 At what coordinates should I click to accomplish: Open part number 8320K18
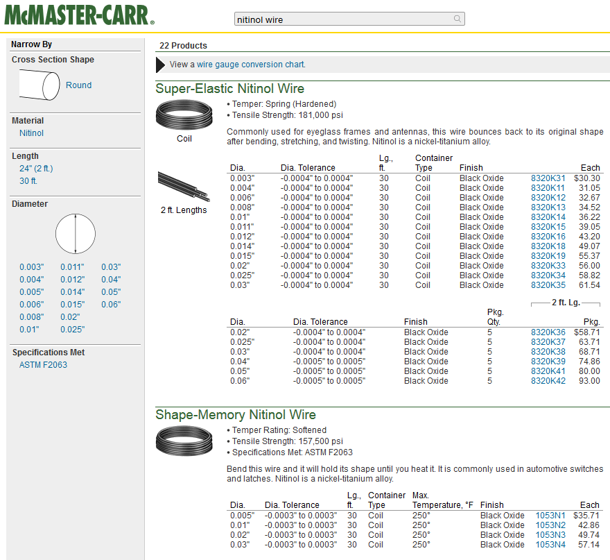point(548,246)
